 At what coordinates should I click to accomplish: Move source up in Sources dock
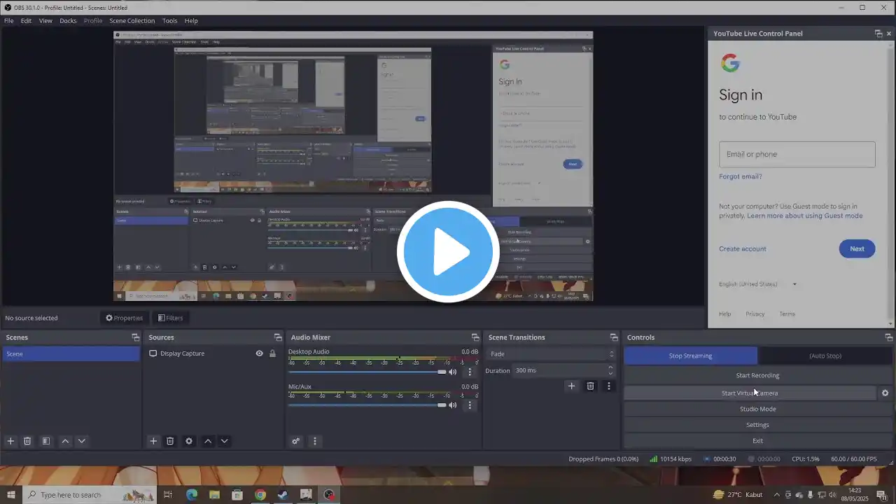[x=208, y=441]
